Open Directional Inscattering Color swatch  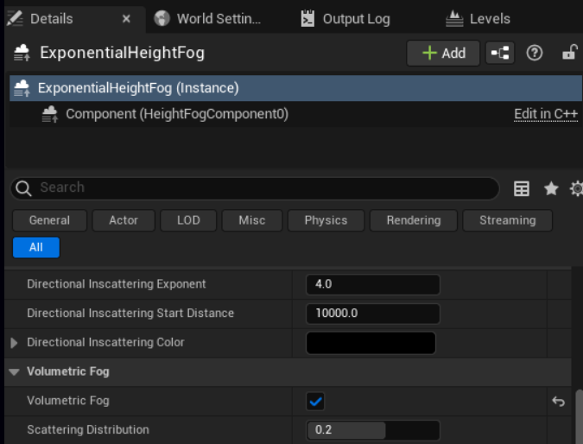(x=371, y=343)
